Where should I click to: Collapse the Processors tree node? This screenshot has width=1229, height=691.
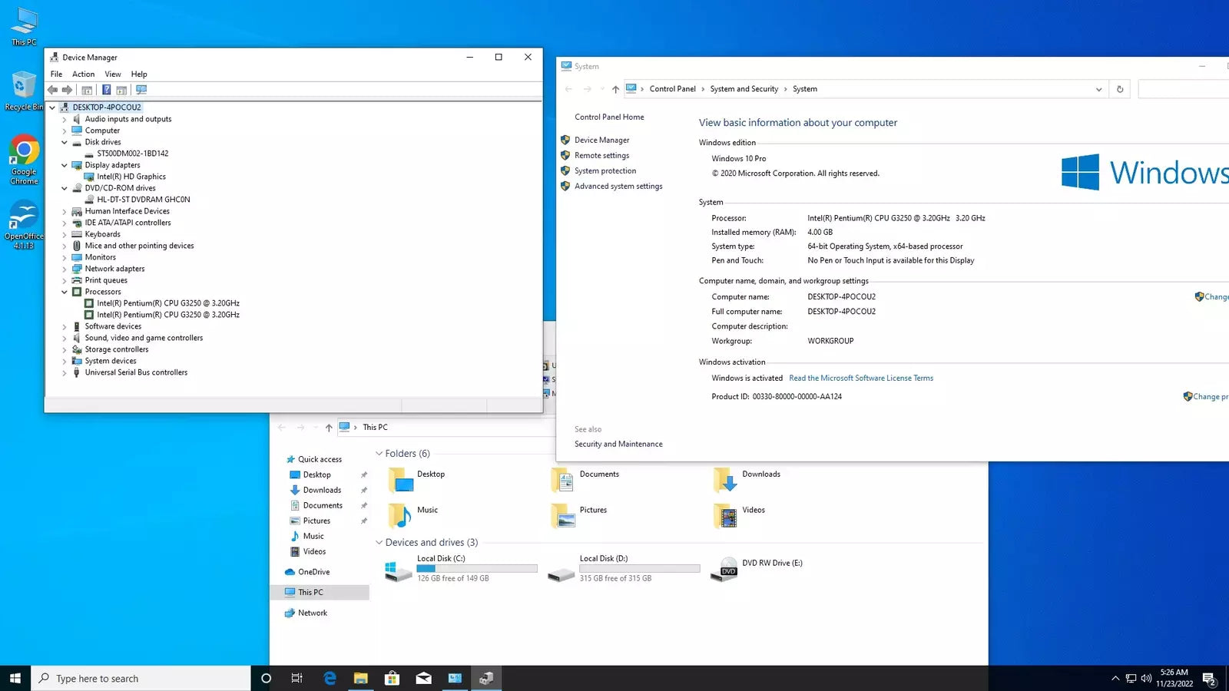click(x=65, y=292)
